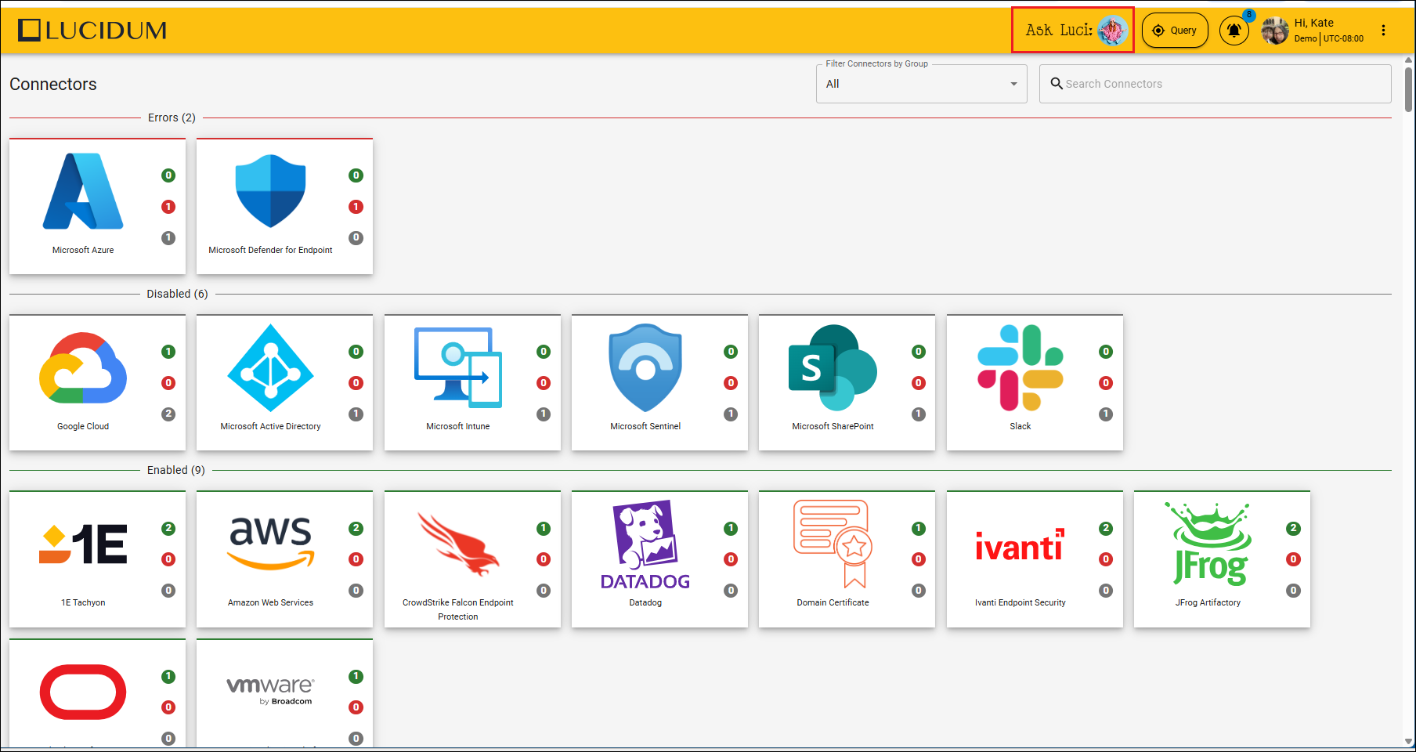Screen dimensions: 1416x752
Task: Click the 'Microsoft Azure' label
Action: pos(83,250)
